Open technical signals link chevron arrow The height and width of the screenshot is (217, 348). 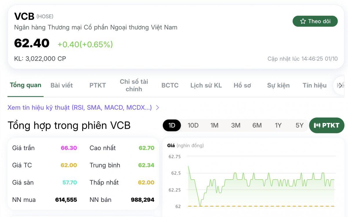[x=157, y=108]
